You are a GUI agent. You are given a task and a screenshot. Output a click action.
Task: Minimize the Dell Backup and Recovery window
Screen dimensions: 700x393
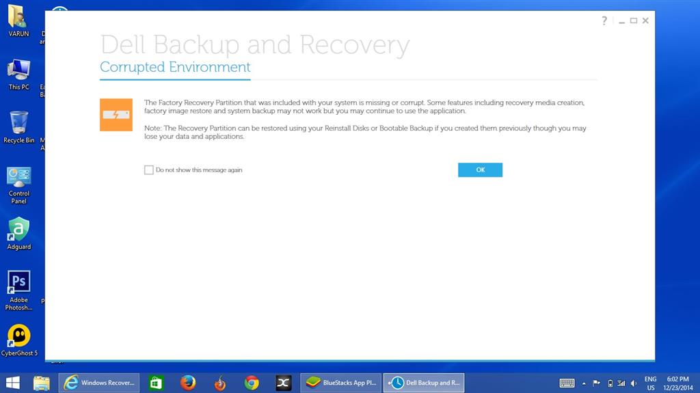pyautogui.click(x=621, y=21)
